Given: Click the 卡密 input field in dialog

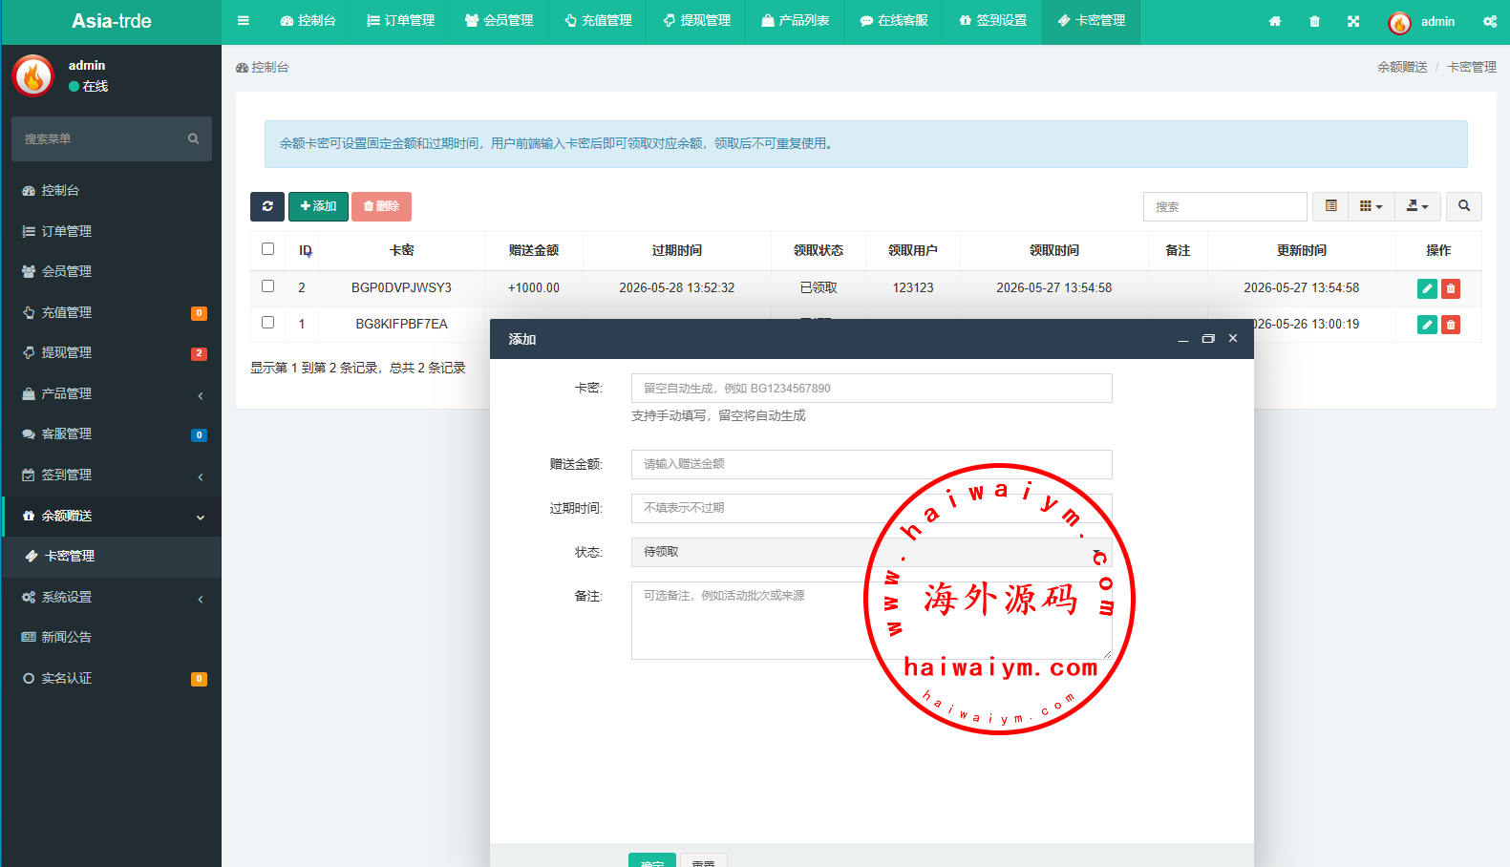Looking at the screenshot, I should pos(871,389).
